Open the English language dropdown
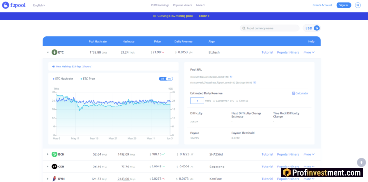Screen dimensions: 368x182 coord(39,5)
